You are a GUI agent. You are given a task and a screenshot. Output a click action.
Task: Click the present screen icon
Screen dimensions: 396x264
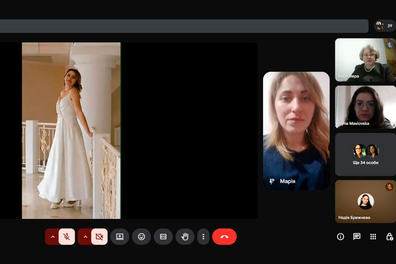pos(120,237)
